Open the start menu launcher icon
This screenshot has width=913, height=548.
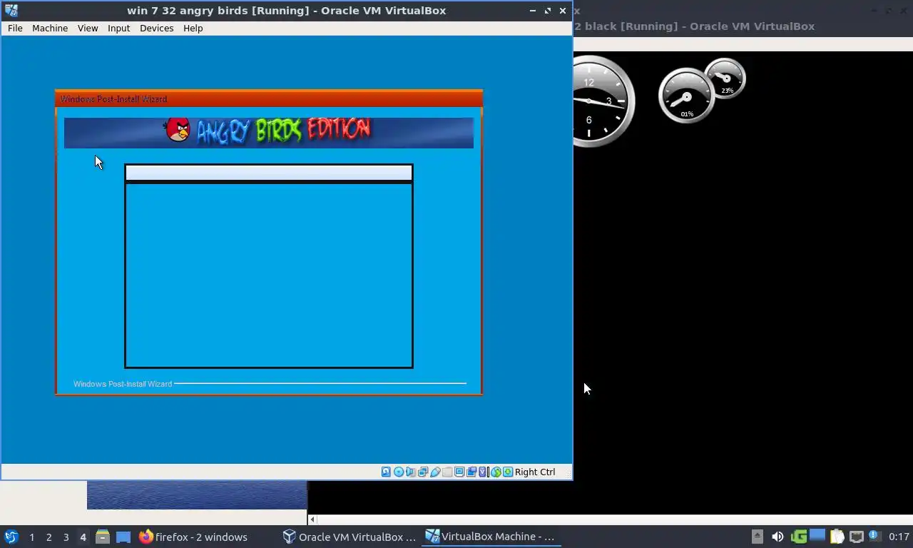coord(11,537)
